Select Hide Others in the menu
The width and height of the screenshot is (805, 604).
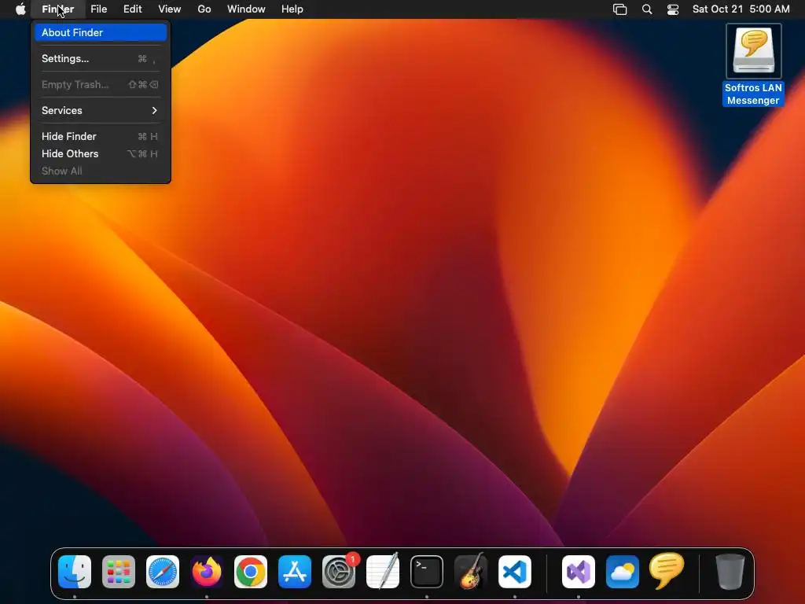101,153
